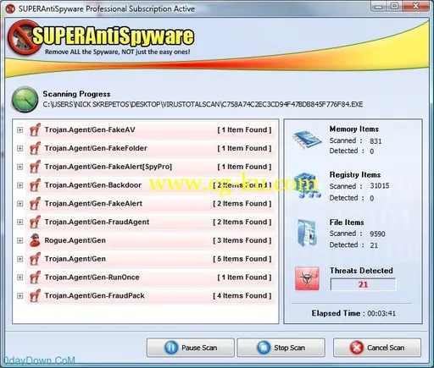Click the Elapsed Time 00:03:41 readout
The height and width of the screenshot is (368, 434).
(353, 313)
